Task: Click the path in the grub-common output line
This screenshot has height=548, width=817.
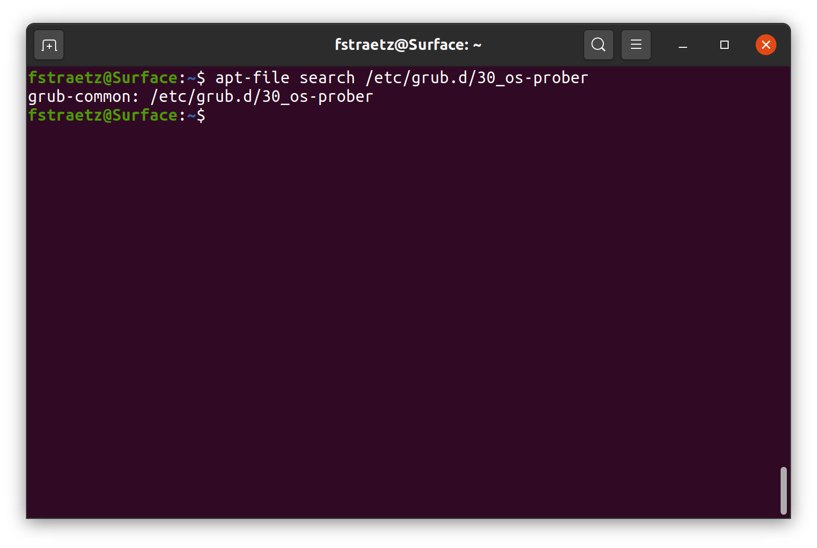Action: pos(261,97)
